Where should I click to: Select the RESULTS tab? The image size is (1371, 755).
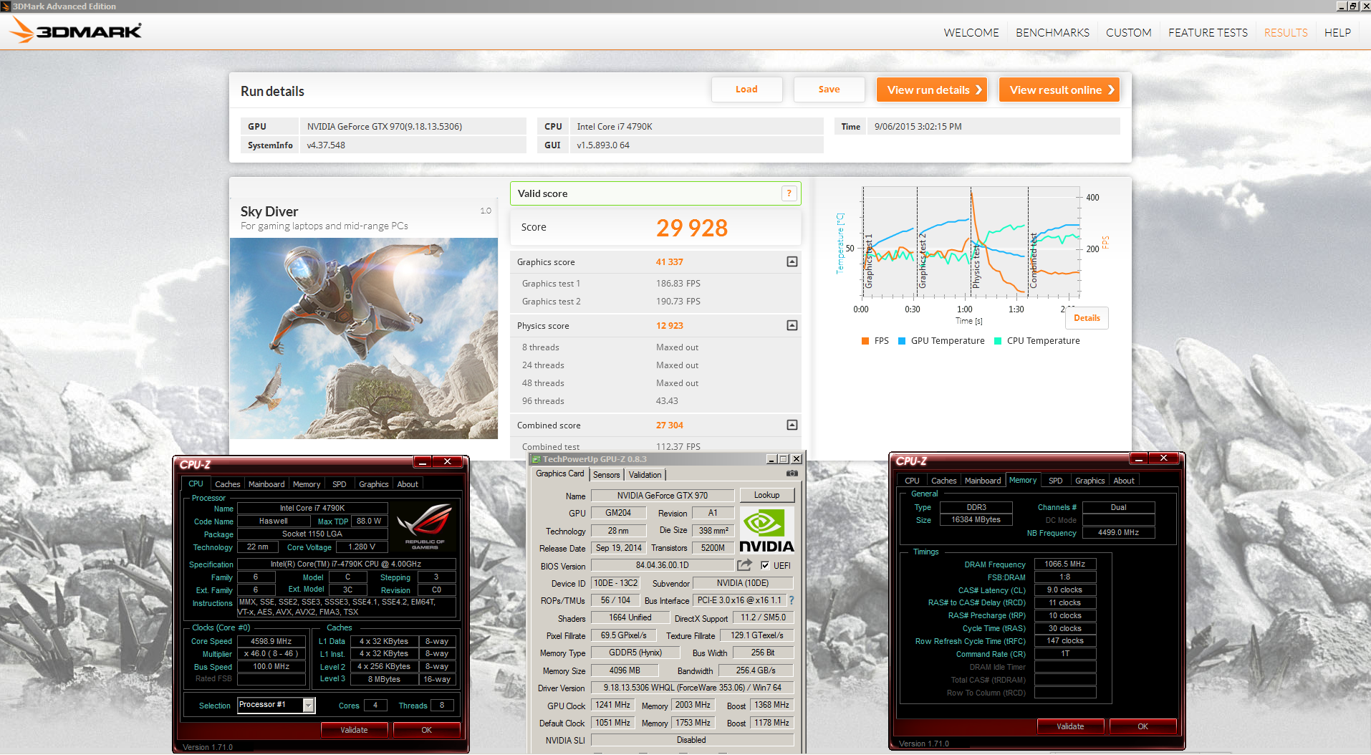pos(1285,33)
